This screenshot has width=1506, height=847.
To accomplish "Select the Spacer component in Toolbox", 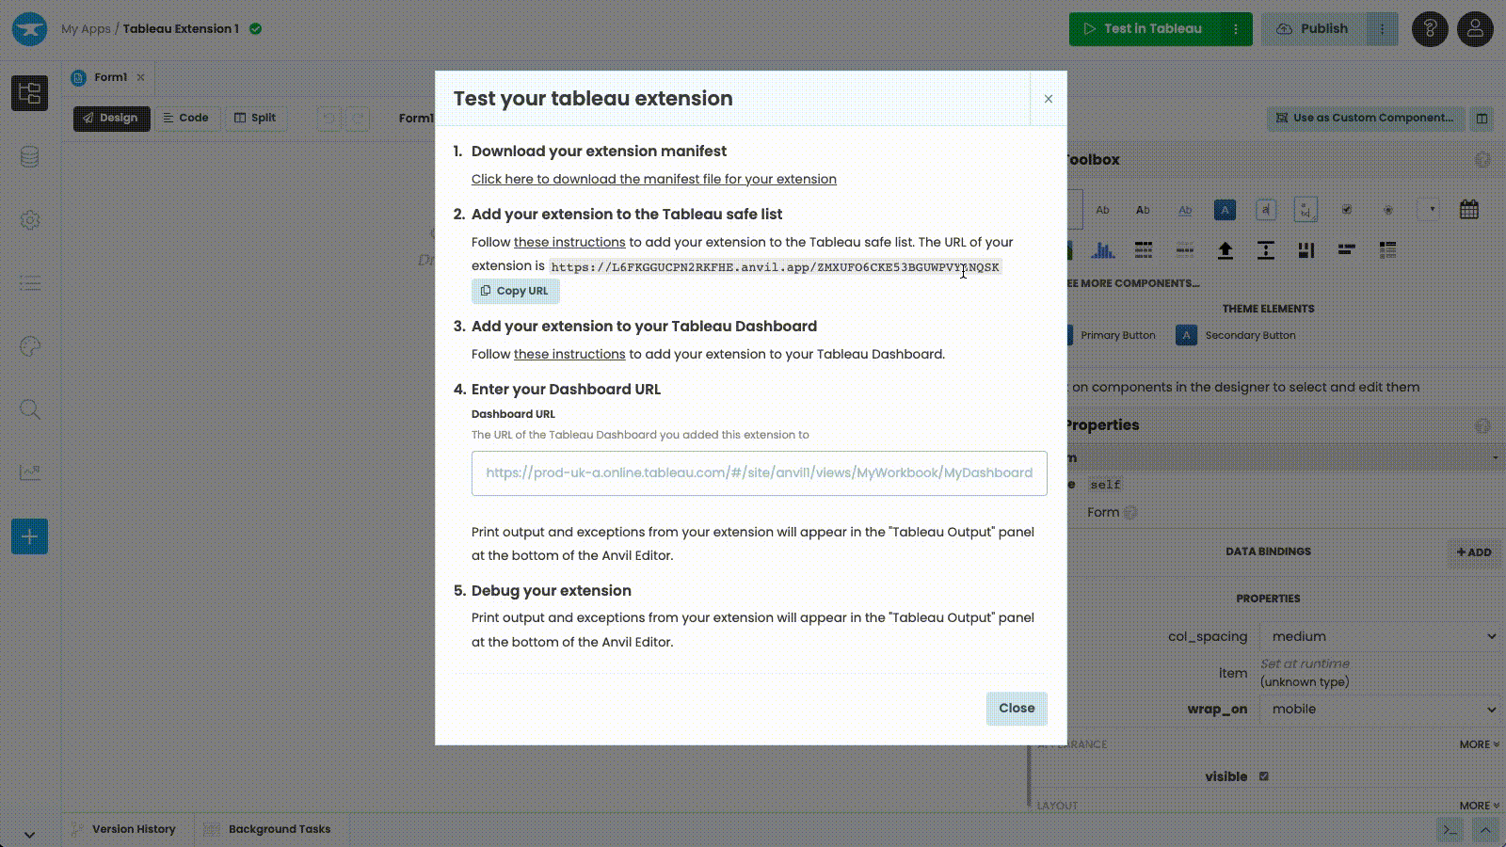I will 1266,250.
